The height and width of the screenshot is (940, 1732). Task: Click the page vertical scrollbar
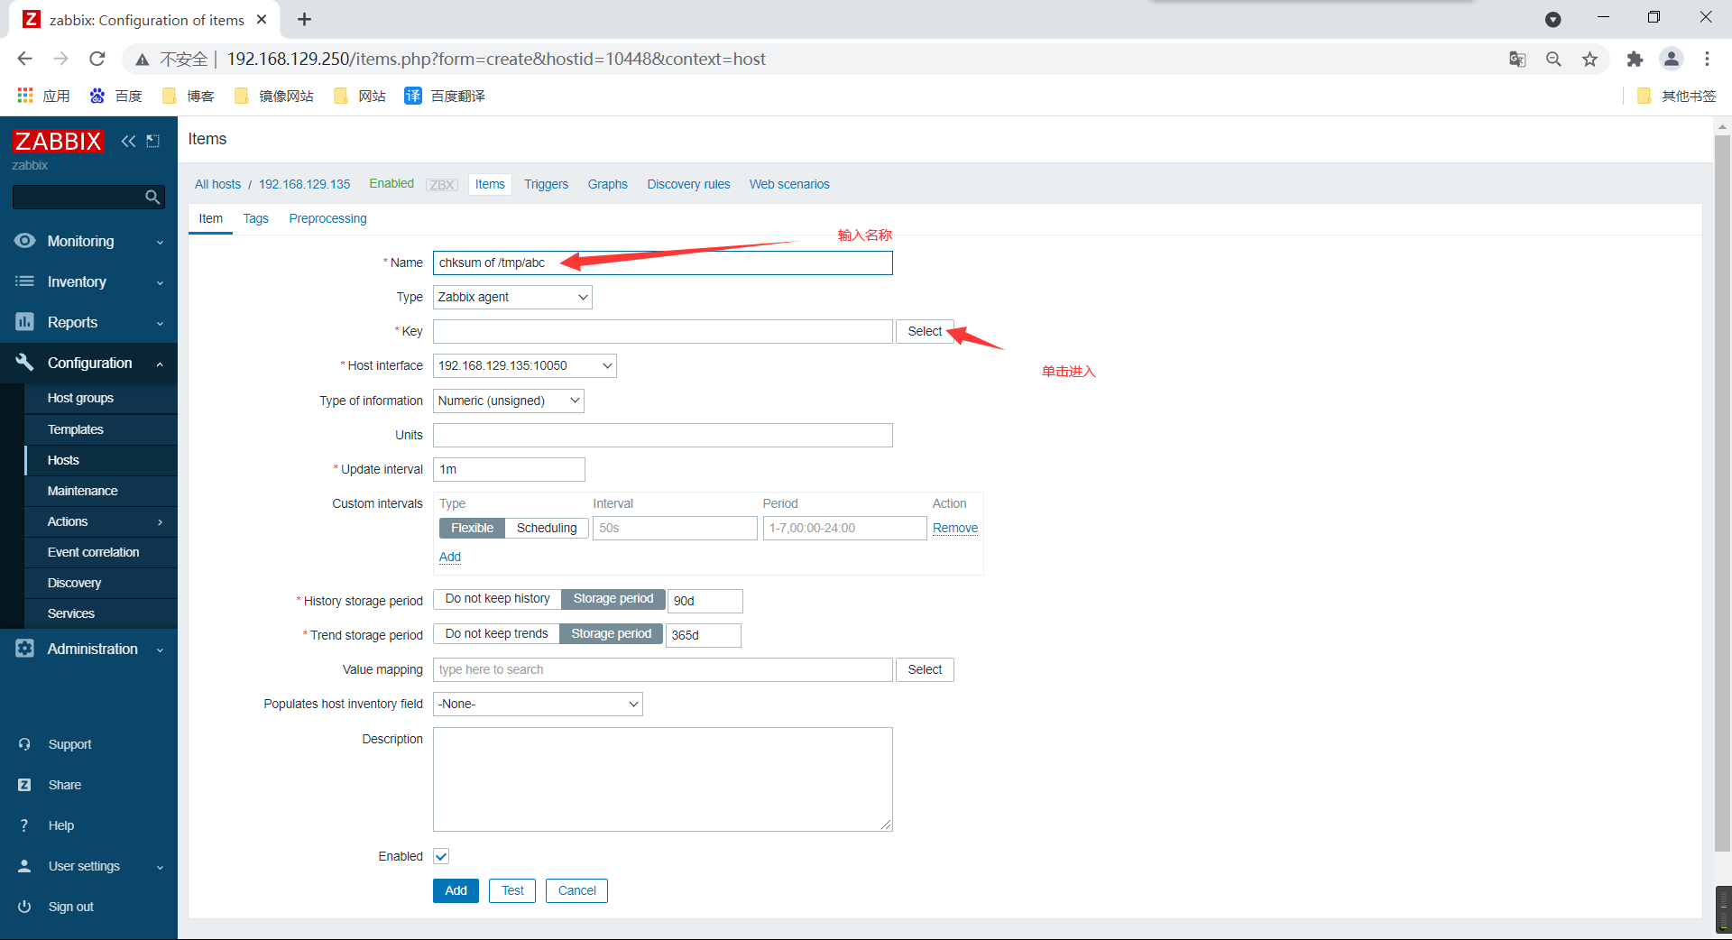(1722, 492)
